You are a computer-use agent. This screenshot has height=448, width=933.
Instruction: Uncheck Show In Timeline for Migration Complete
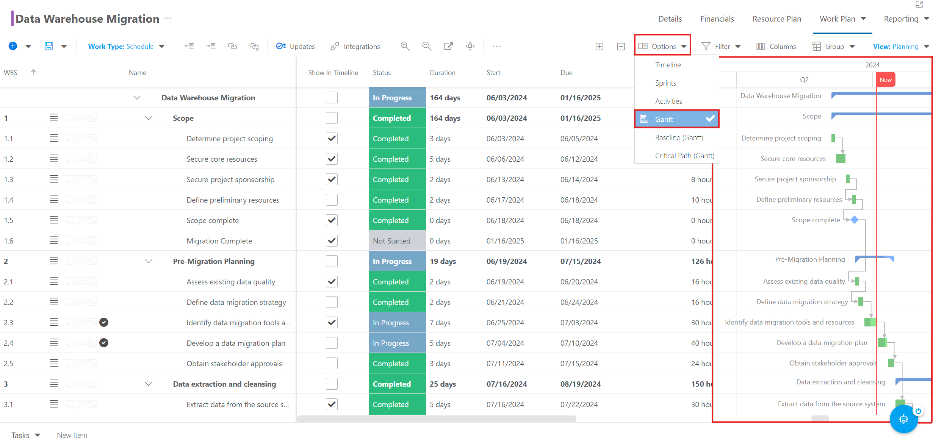(332, 240)
